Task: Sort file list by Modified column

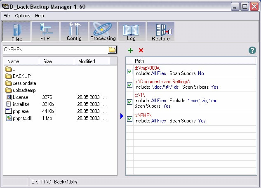Action: (x=92, y=61)
